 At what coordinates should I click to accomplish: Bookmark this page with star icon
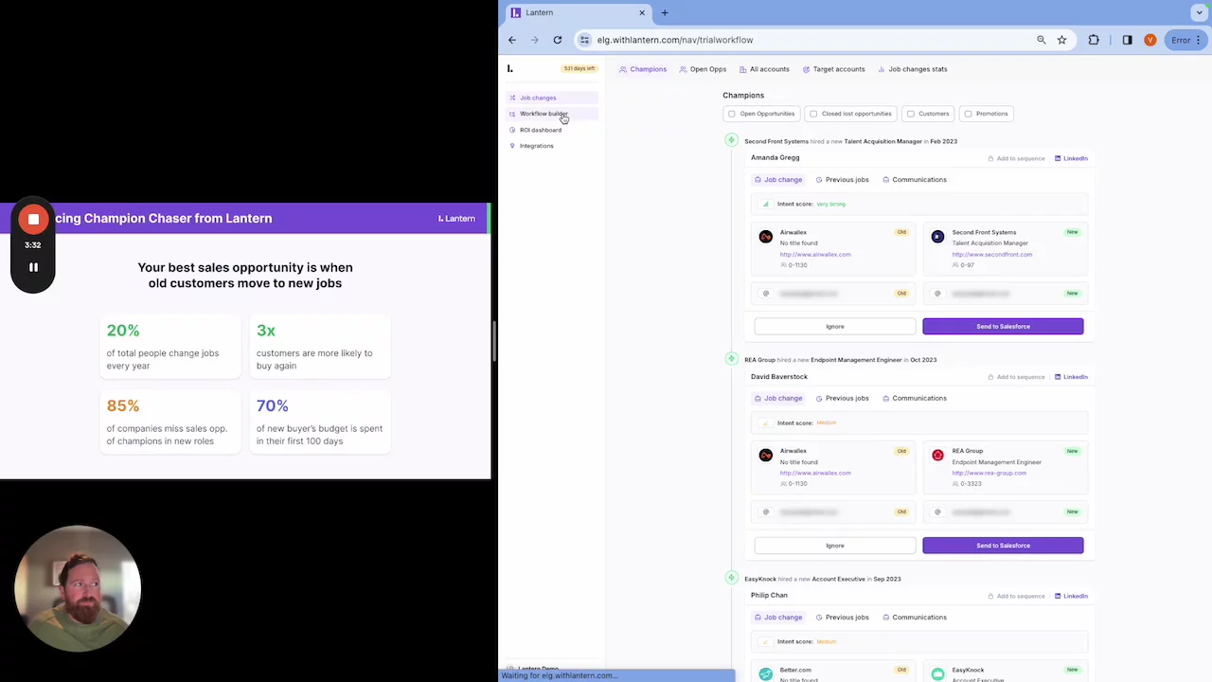pos(1061,40)
